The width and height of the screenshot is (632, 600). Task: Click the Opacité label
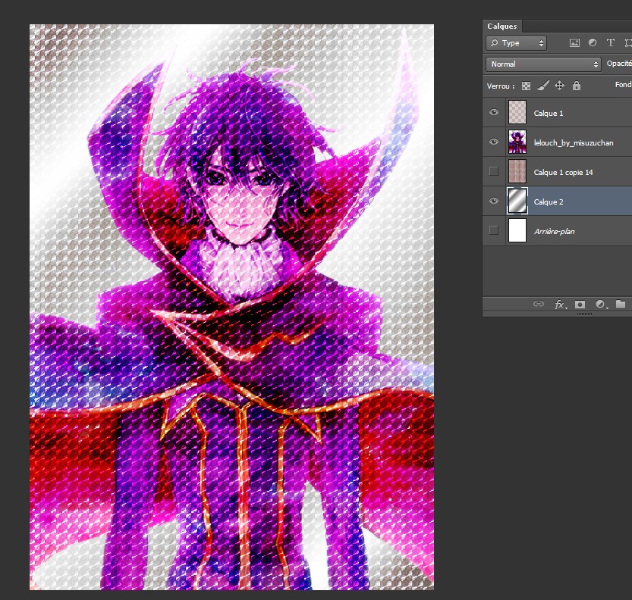(619, 64)
